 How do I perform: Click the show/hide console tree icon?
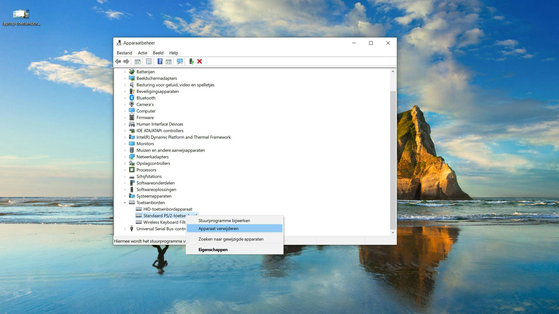coord(137,61)
